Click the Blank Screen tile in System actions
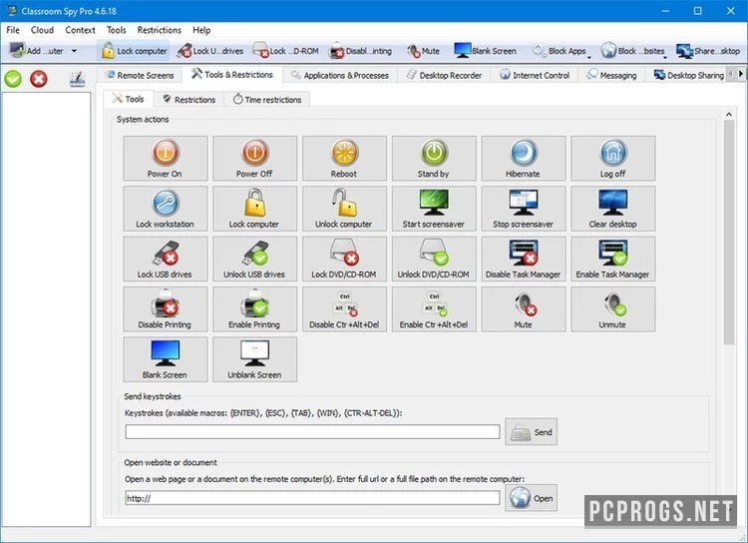 165,359
